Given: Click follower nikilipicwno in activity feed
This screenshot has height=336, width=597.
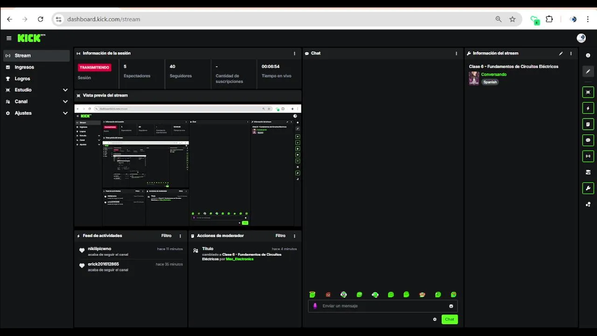Looking at the screenshot, I should point(99,249).
